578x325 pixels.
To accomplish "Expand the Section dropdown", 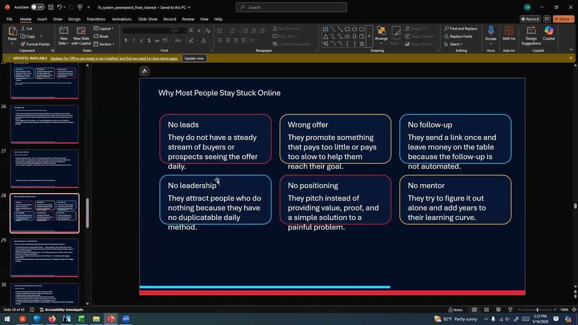I will point(104,44).
